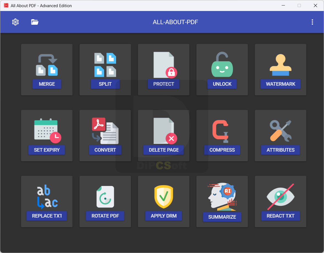
Task: Close the All About PDF window
Action: click(315, 5)
